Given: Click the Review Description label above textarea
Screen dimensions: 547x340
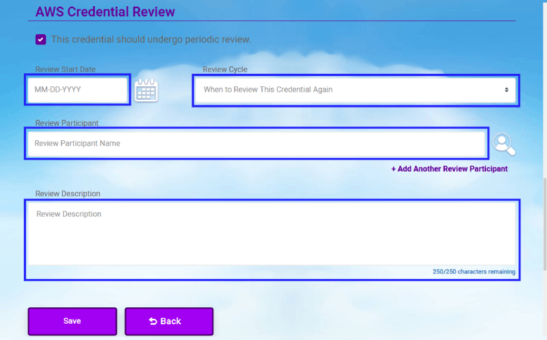Looking at the screenshot, I should (x=68, y=194).
